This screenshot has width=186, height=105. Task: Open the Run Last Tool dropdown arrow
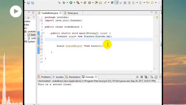[81, 3]
